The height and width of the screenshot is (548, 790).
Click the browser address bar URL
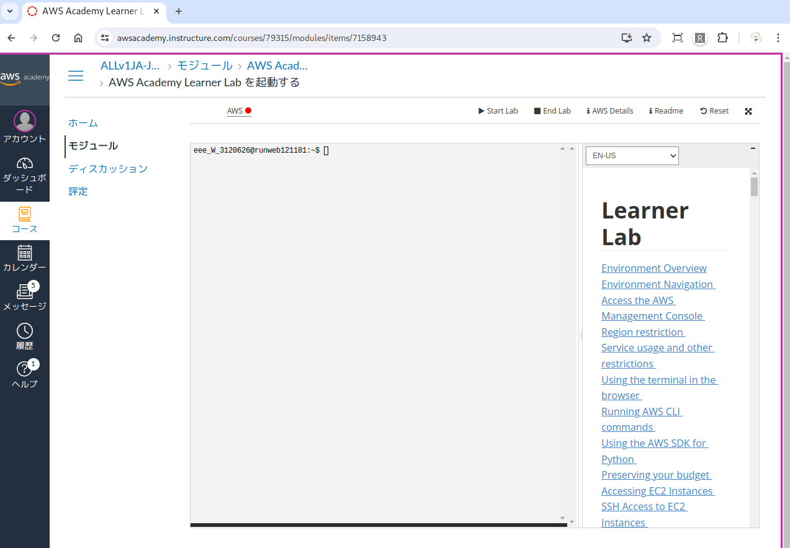click(x=252, y=38)
